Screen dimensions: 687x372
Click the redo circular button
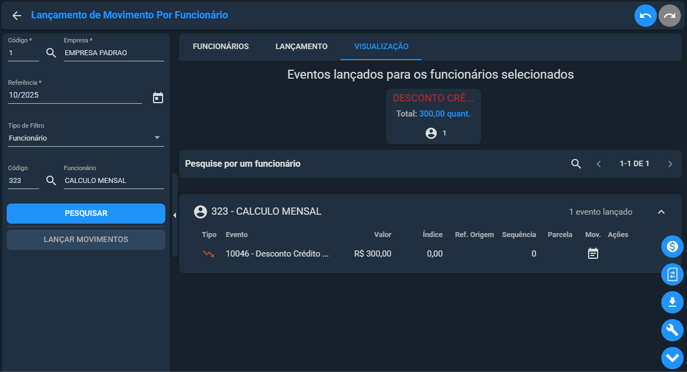click(670, 16)
